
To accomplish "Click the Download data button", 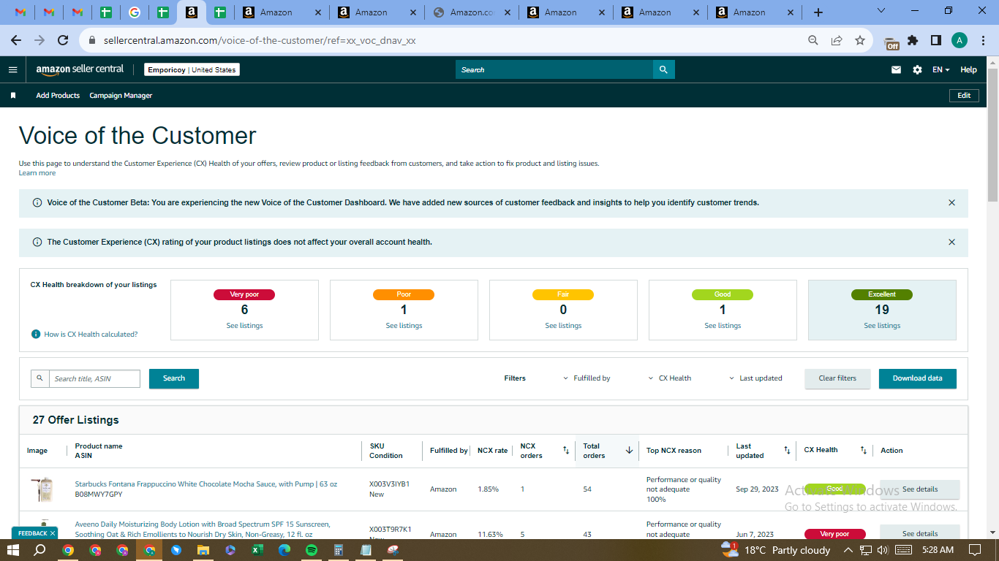I will [x=917, y=378].
